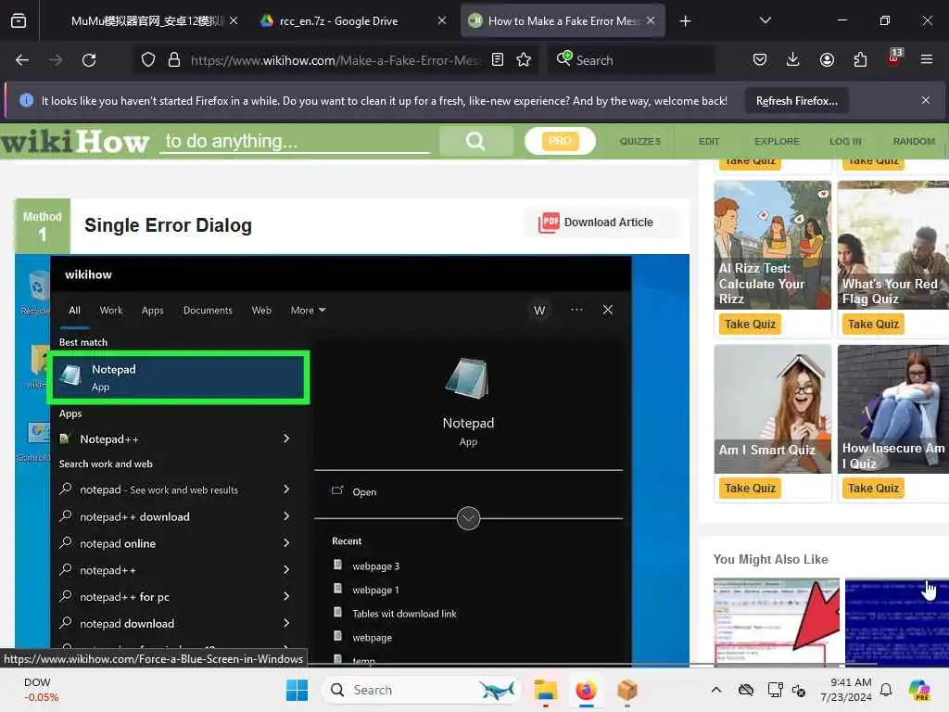The height and width of the screenshot is (712, 949).
Task: Open red arrow related article thumbnail
Action: pyautogui.click(x=777, y=622)
